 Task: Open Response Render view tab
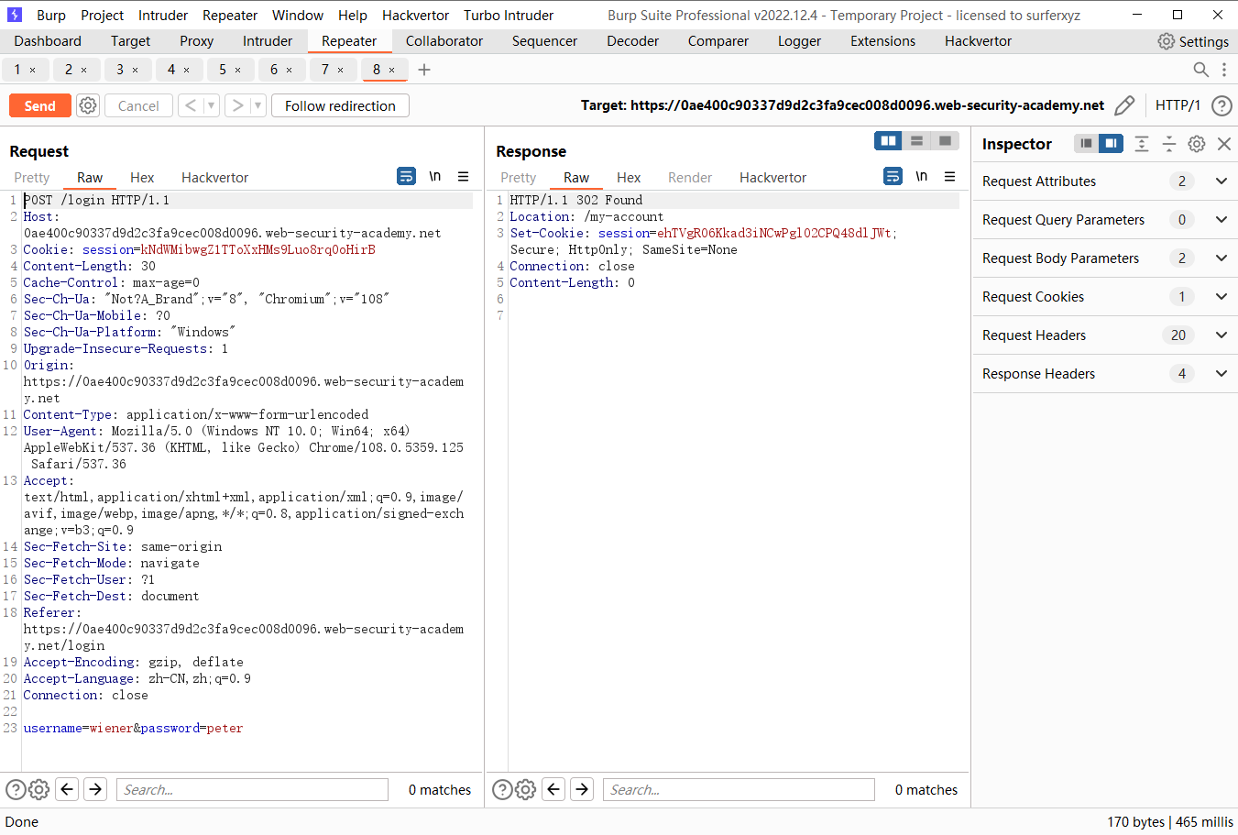(x=690, y=177)
